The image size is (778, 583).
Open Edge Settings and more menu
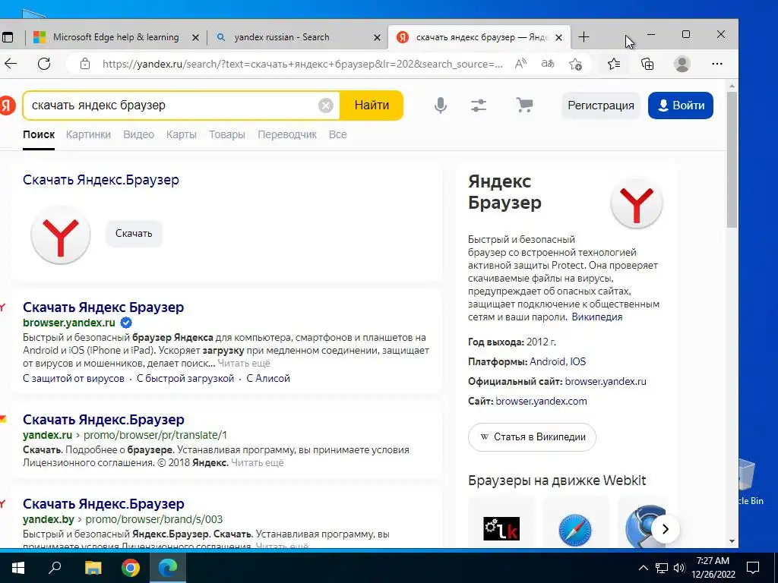(717, 64)
